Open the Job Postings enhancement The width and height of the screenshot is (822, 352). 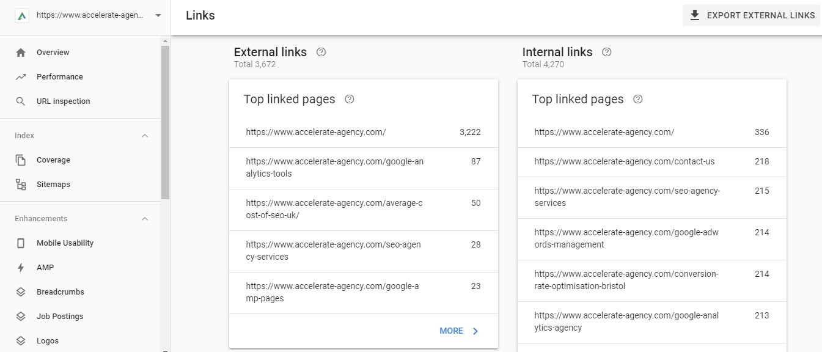[22, 316]
